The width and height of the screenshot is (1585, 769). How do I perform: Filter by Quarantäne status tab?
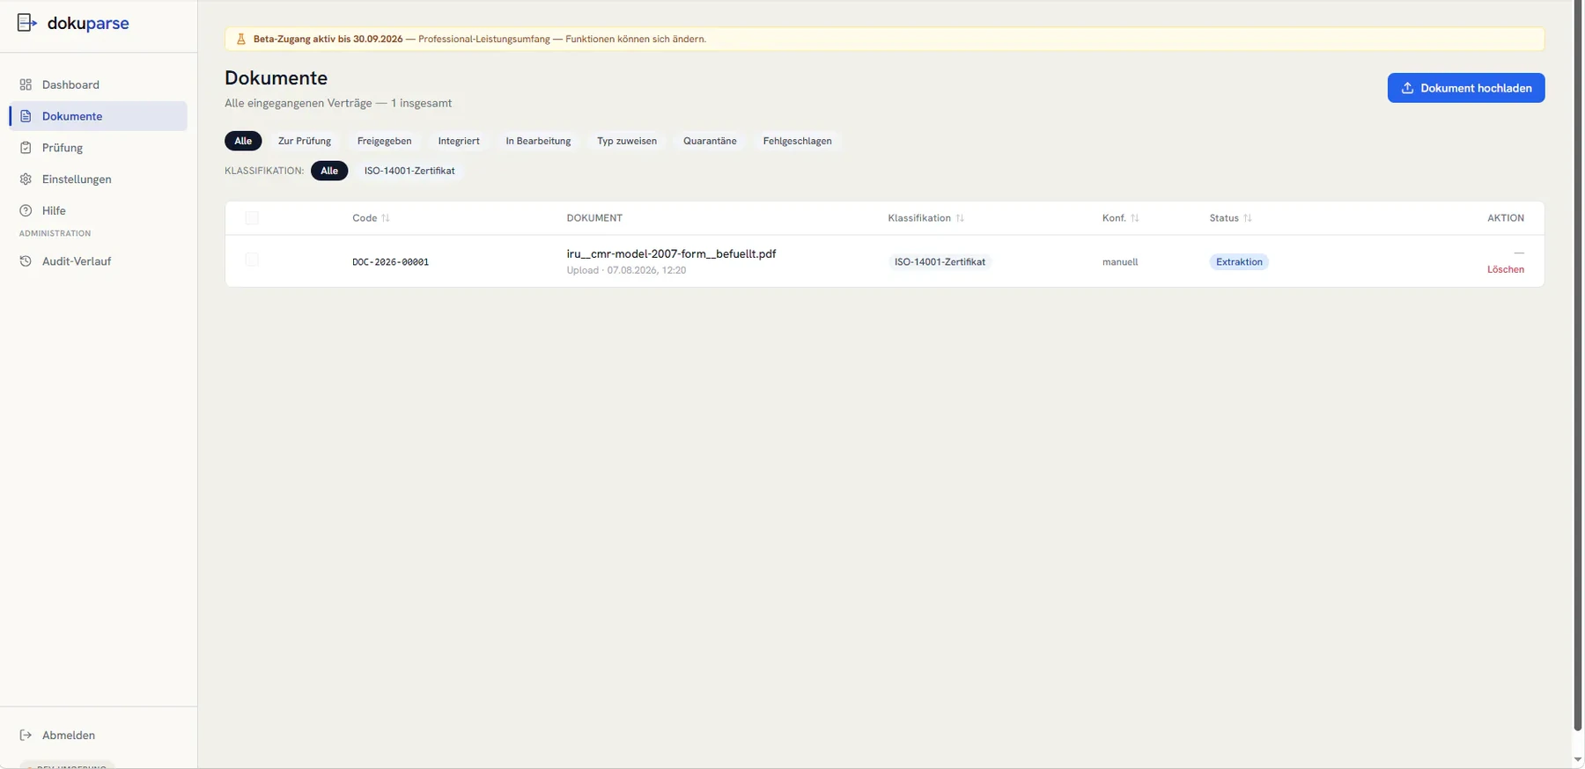click(x=710, y=141)
